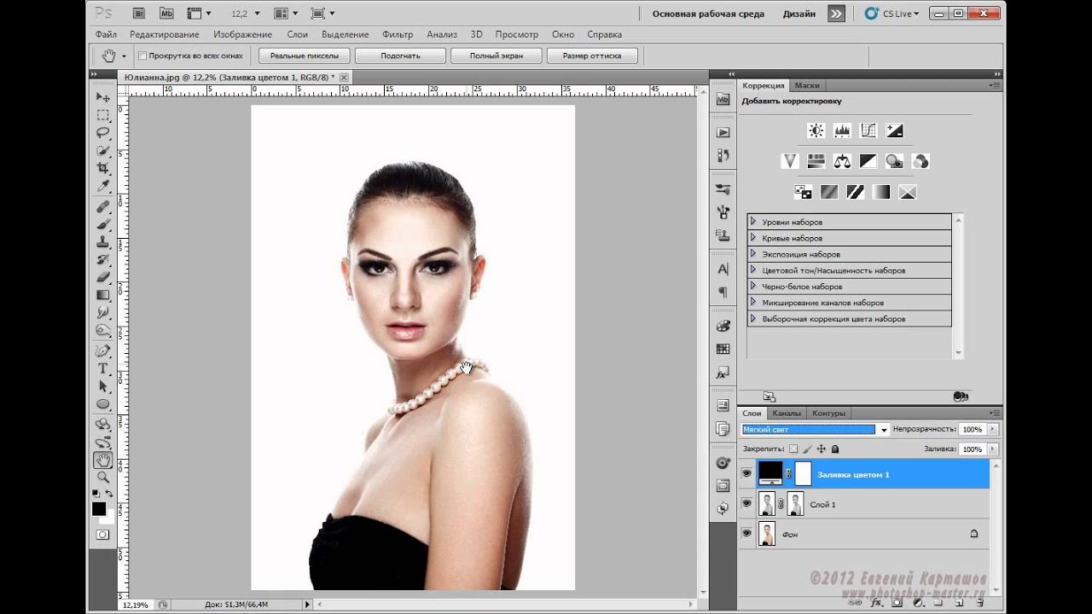
Task: Select the Rectangular Marquee tool
Action: [x=103, y=115]
